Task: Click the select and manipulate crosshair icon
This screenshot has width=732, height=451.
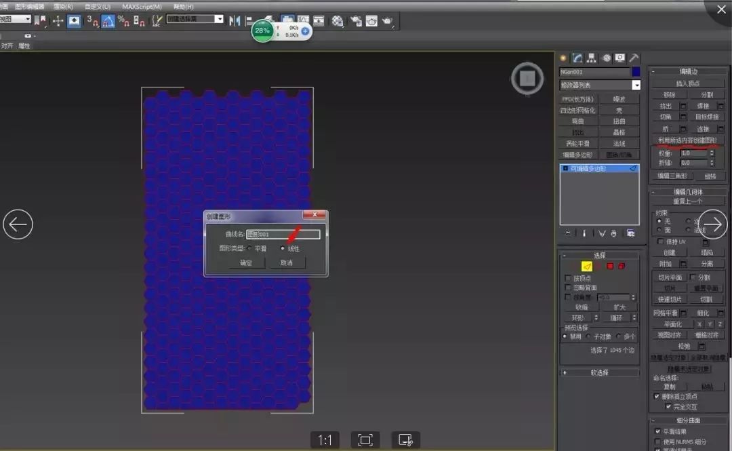Action: (58, 20)
